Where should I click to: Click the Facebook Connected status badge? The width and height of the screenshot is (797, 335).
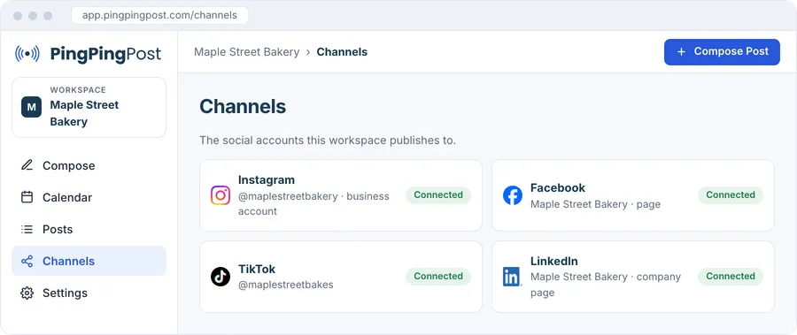pyautogui.click(x=731, y=195)
